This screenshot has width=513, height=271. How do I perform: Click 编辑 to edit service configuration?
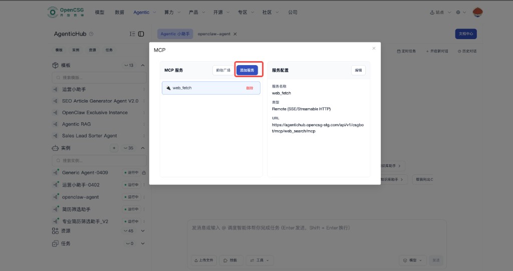tap(358, 70)
